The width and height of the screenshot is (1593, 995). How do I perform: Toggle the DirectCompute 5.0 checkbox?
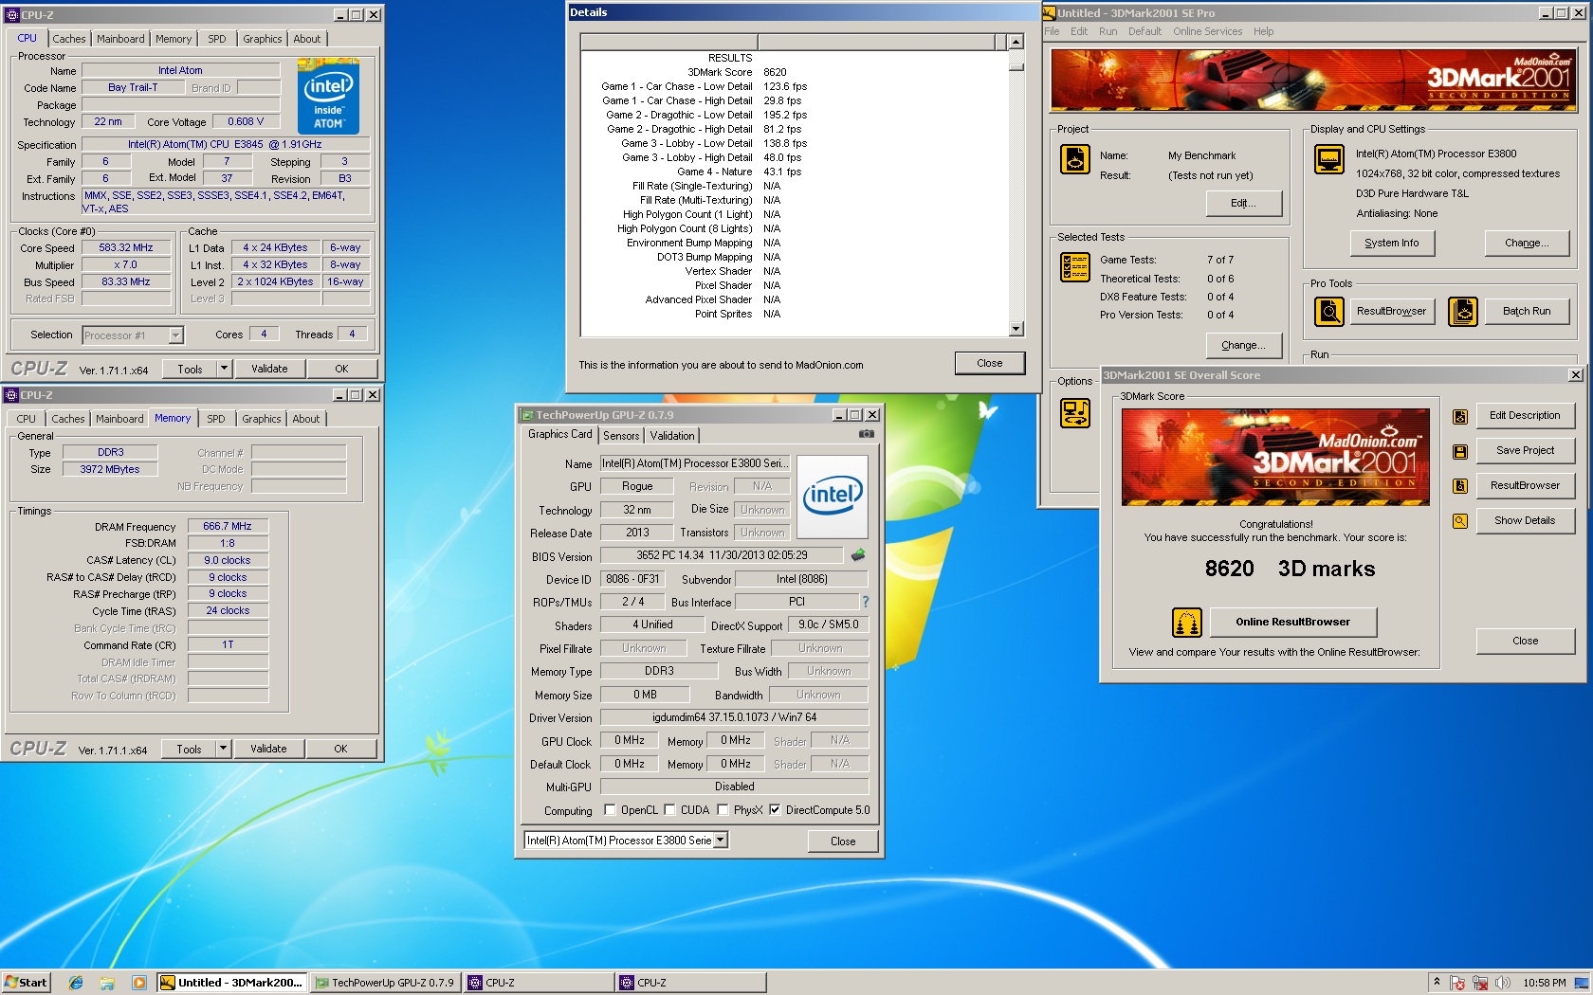tap(775, 810)
